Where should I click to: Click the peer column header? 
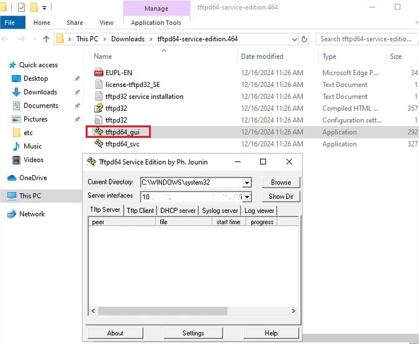tap(122, 222)
